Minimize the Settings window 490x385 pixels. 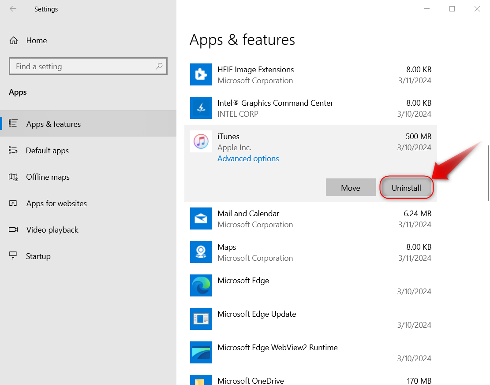point(427,9)
